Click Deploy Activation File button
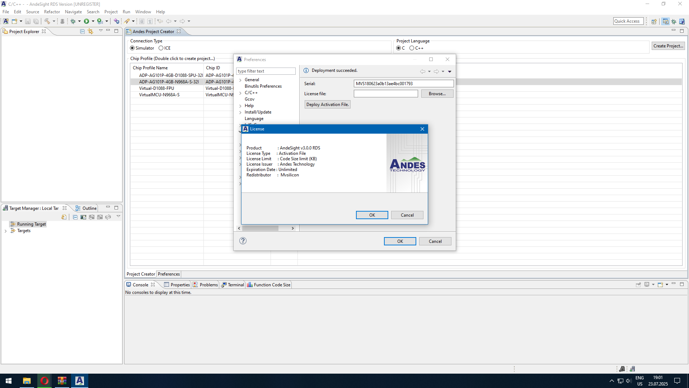The height and width of the screenshot is (388, 689). 327,105
